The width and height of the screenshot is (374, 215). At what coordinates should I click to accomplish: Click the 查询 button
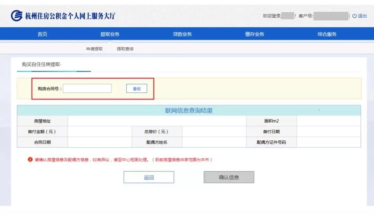[136, 88]
